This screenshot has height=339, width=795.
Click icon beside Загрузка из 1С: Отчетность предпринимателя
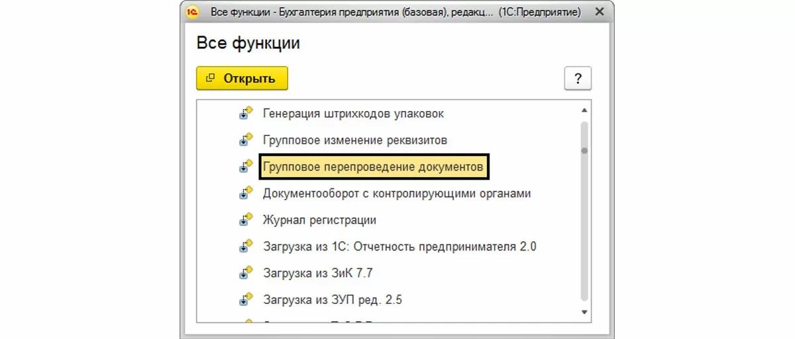(x=246, y=246)
